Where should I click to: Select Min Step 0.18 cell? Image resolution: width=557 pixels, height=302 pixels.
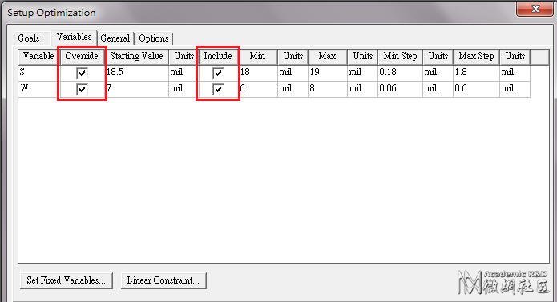(x=400, y=73)
